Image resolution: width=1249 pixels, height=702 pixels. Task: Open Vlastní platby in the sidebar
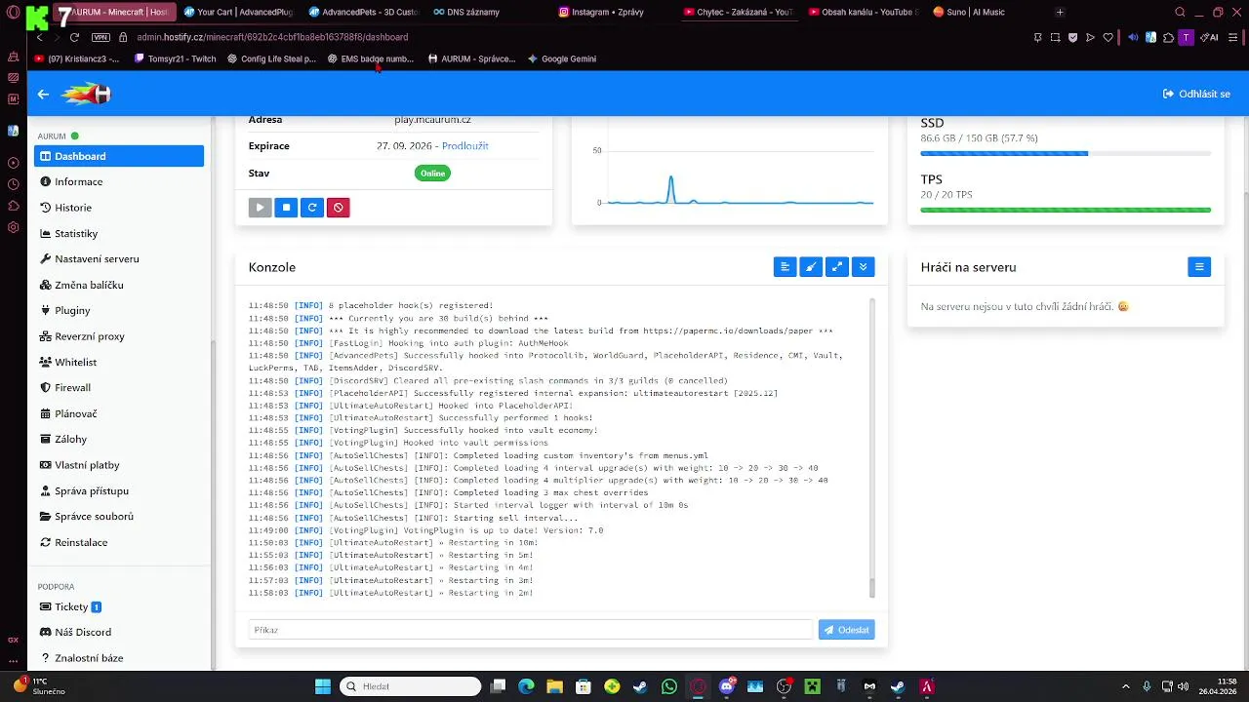click(119, 465)
